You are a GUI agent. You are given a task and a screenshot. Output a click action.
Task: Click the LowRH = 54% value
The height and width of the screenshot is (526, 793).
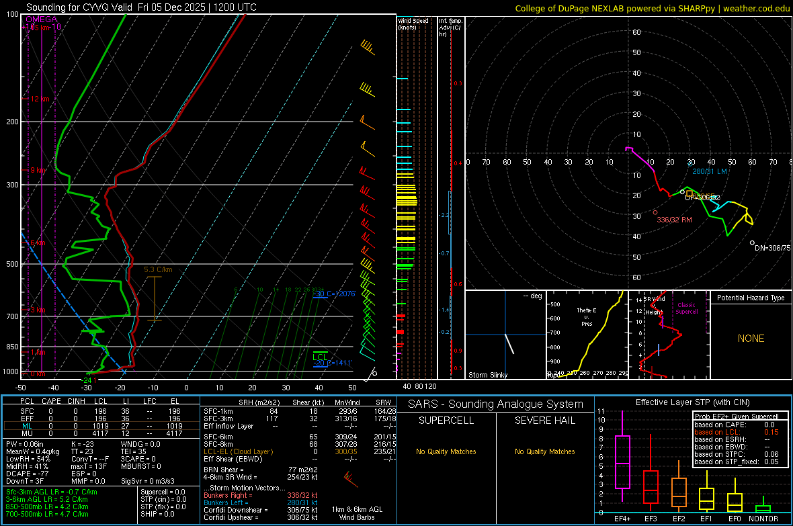(x=28, y=459)
